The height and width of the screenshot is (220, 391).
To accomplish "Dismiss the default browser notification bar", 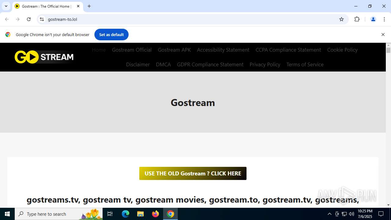I will point(383,35).
